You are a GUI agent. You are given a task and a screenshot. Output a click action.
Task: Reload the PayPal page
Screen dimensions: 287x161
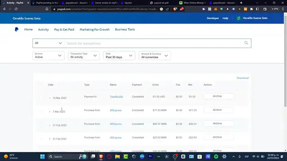(16, 9)
